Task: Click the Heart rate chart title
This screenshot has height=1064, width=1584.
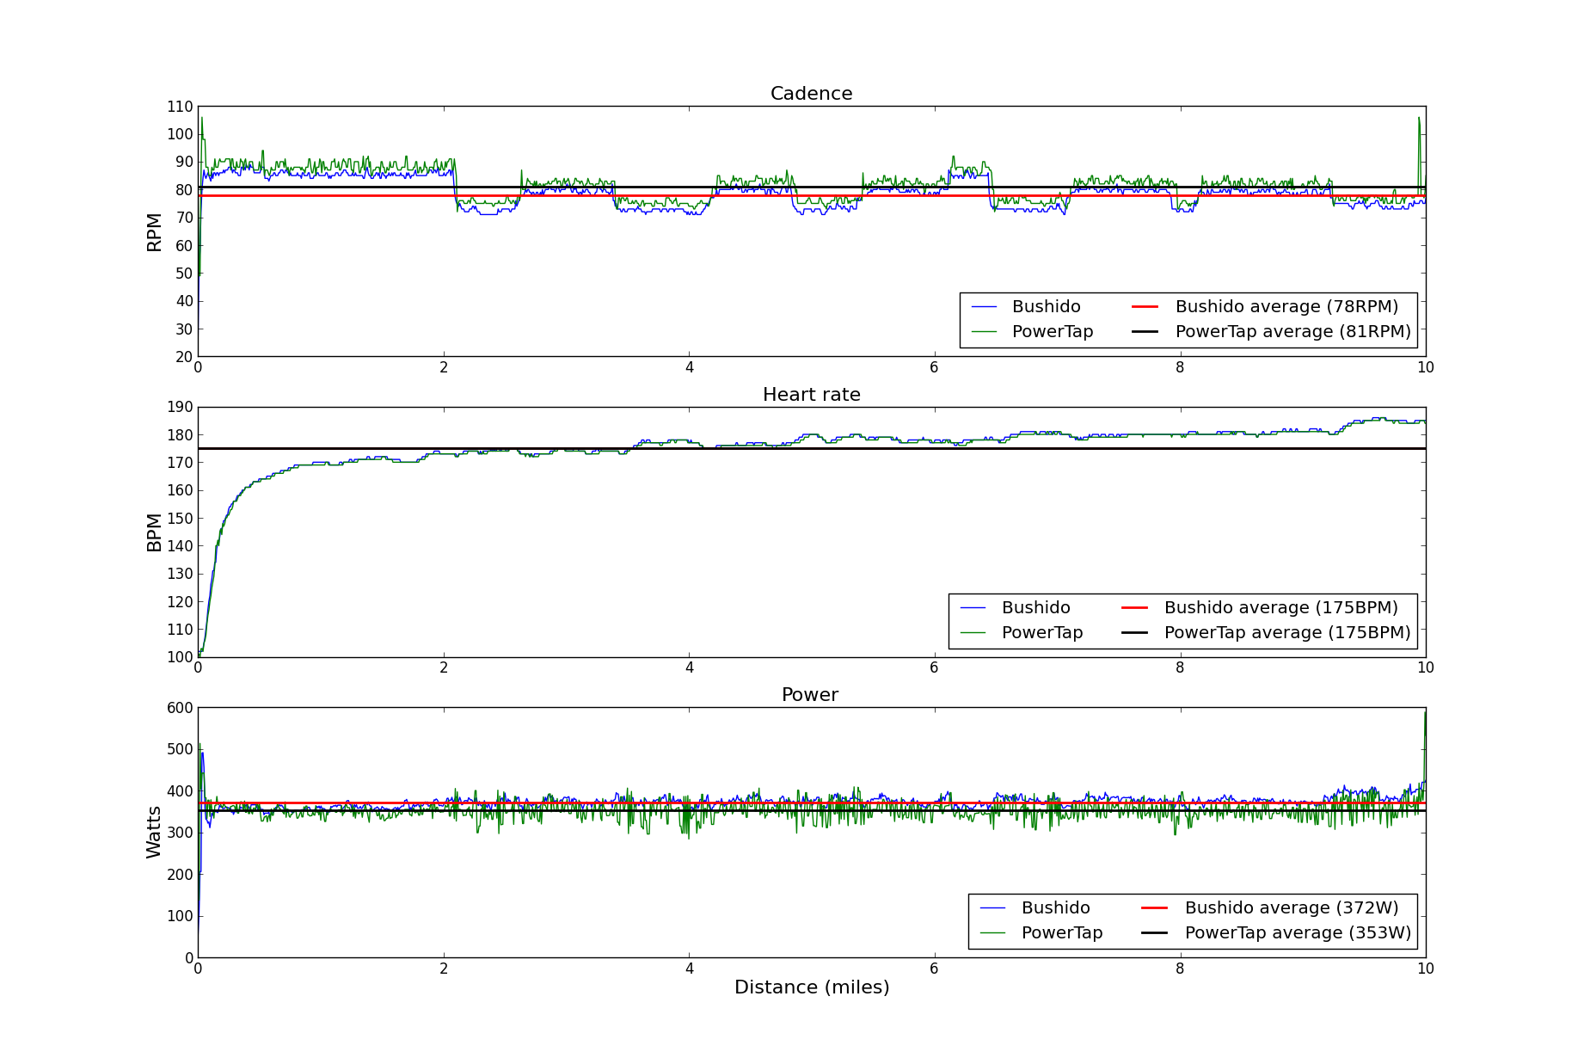Action: [x=811, y=395]
